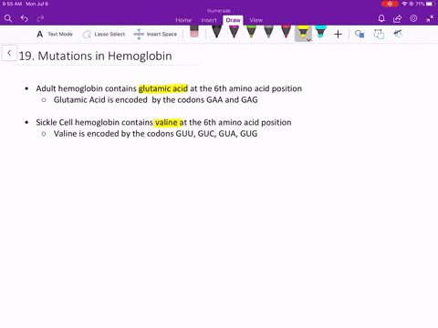The width and height of the screenshot is (438, 328).
Task: Select the red pen
Action: pyautogui.click(x=286, y=32)
